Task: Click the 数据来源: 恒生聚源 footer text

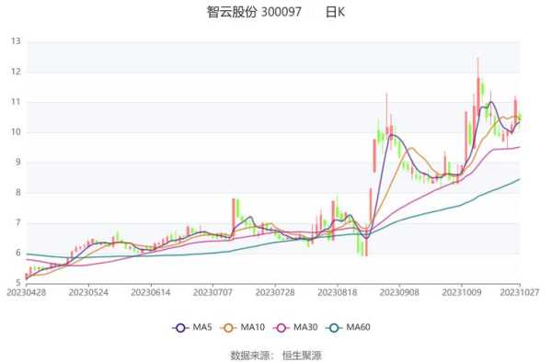Action: (x=276, y=355)
